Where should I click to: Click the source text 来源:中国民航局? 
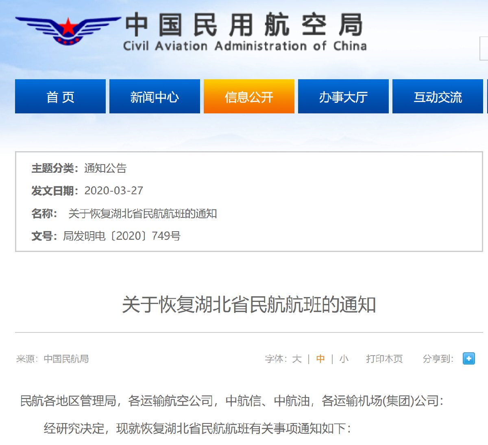click(x=52, y=359)
